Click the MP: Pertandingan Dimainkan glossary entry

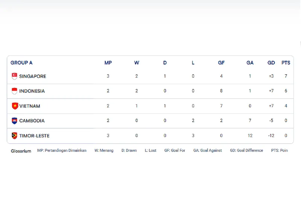(62, 150)
